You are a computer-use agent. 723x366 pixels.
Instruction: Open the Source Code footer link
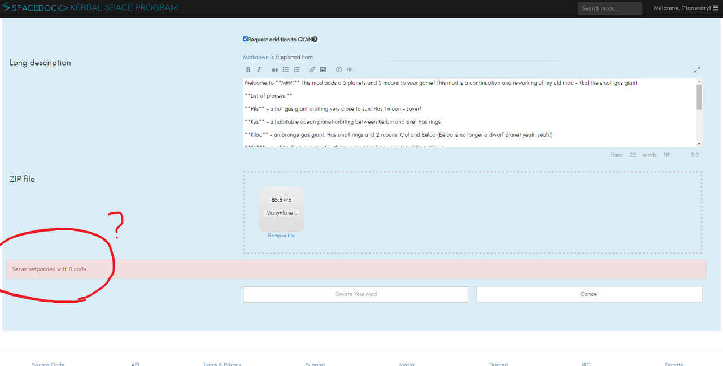[x=49, y=364]
